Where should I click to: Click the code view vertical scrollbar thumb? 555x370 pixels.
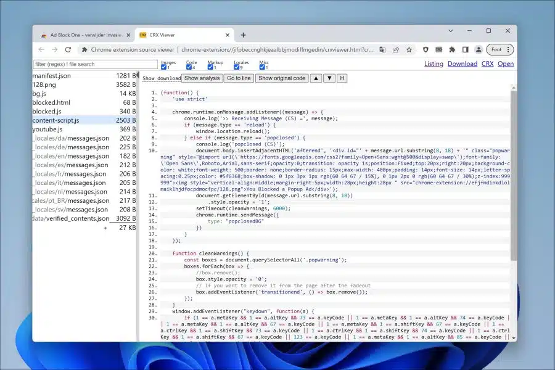(x=514, y=175)
